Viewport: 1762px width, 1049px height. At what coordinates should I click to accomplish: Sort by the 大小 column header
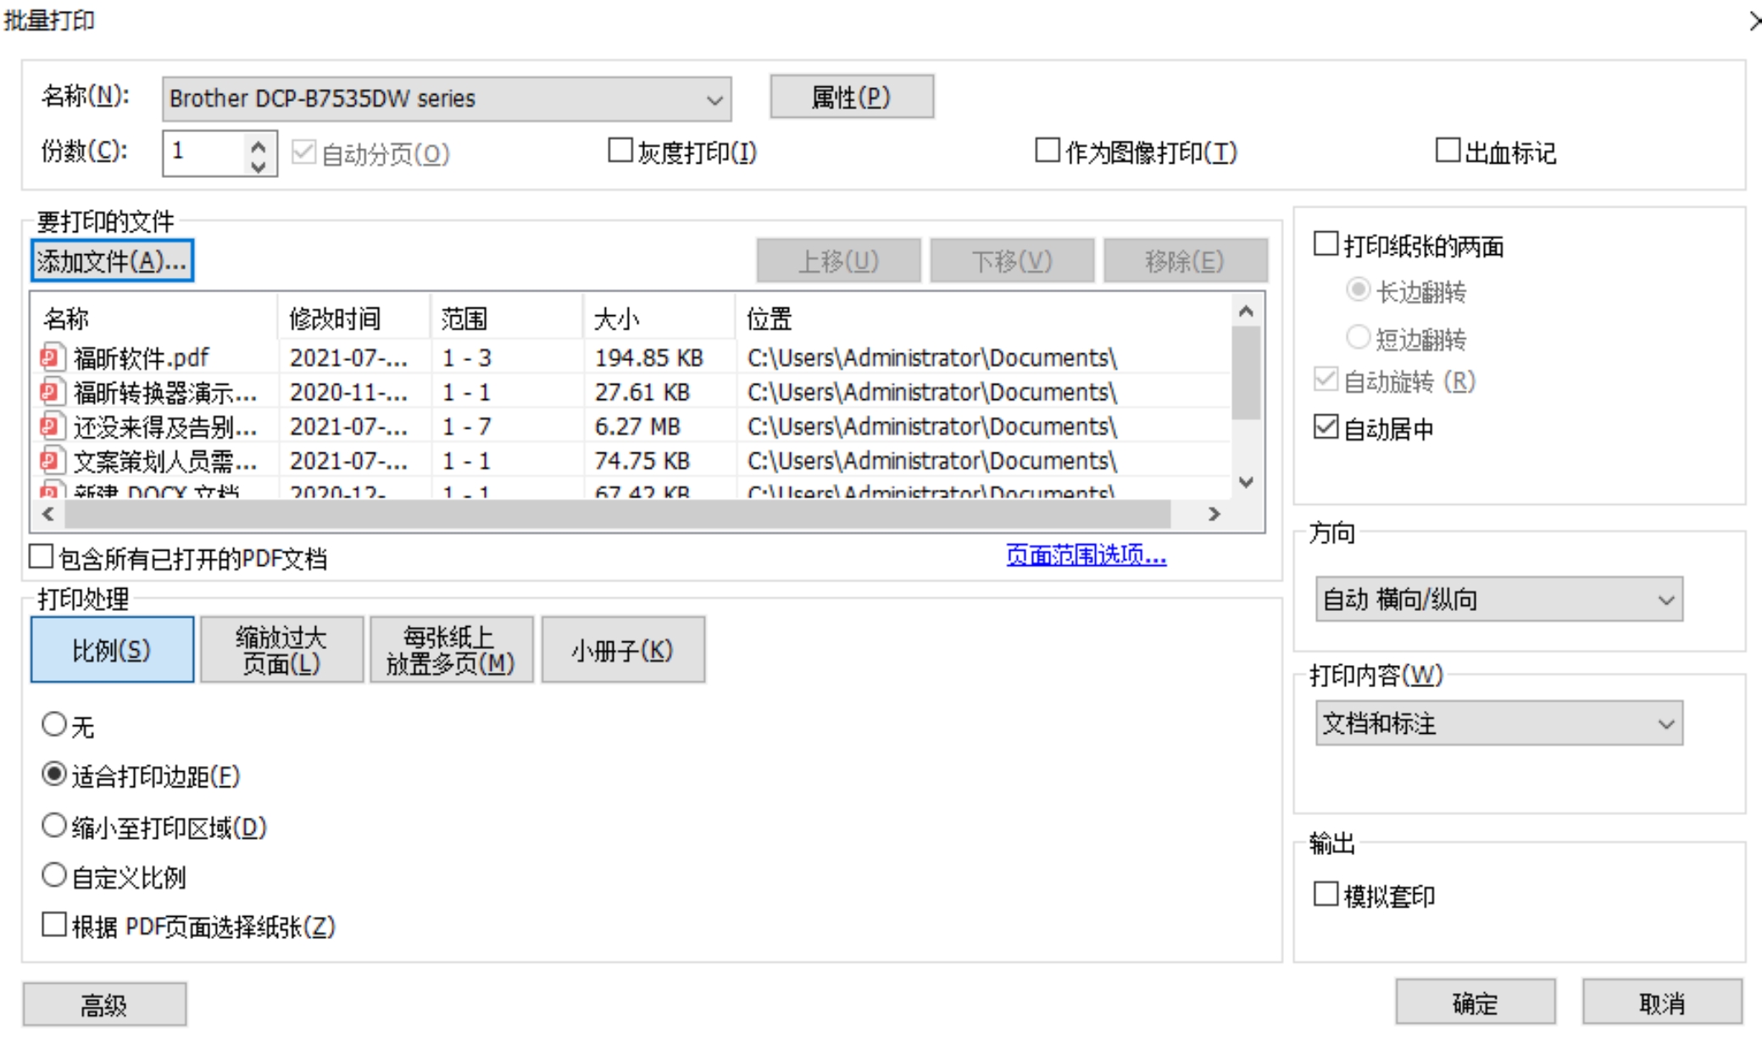click(x=659, y=319)
